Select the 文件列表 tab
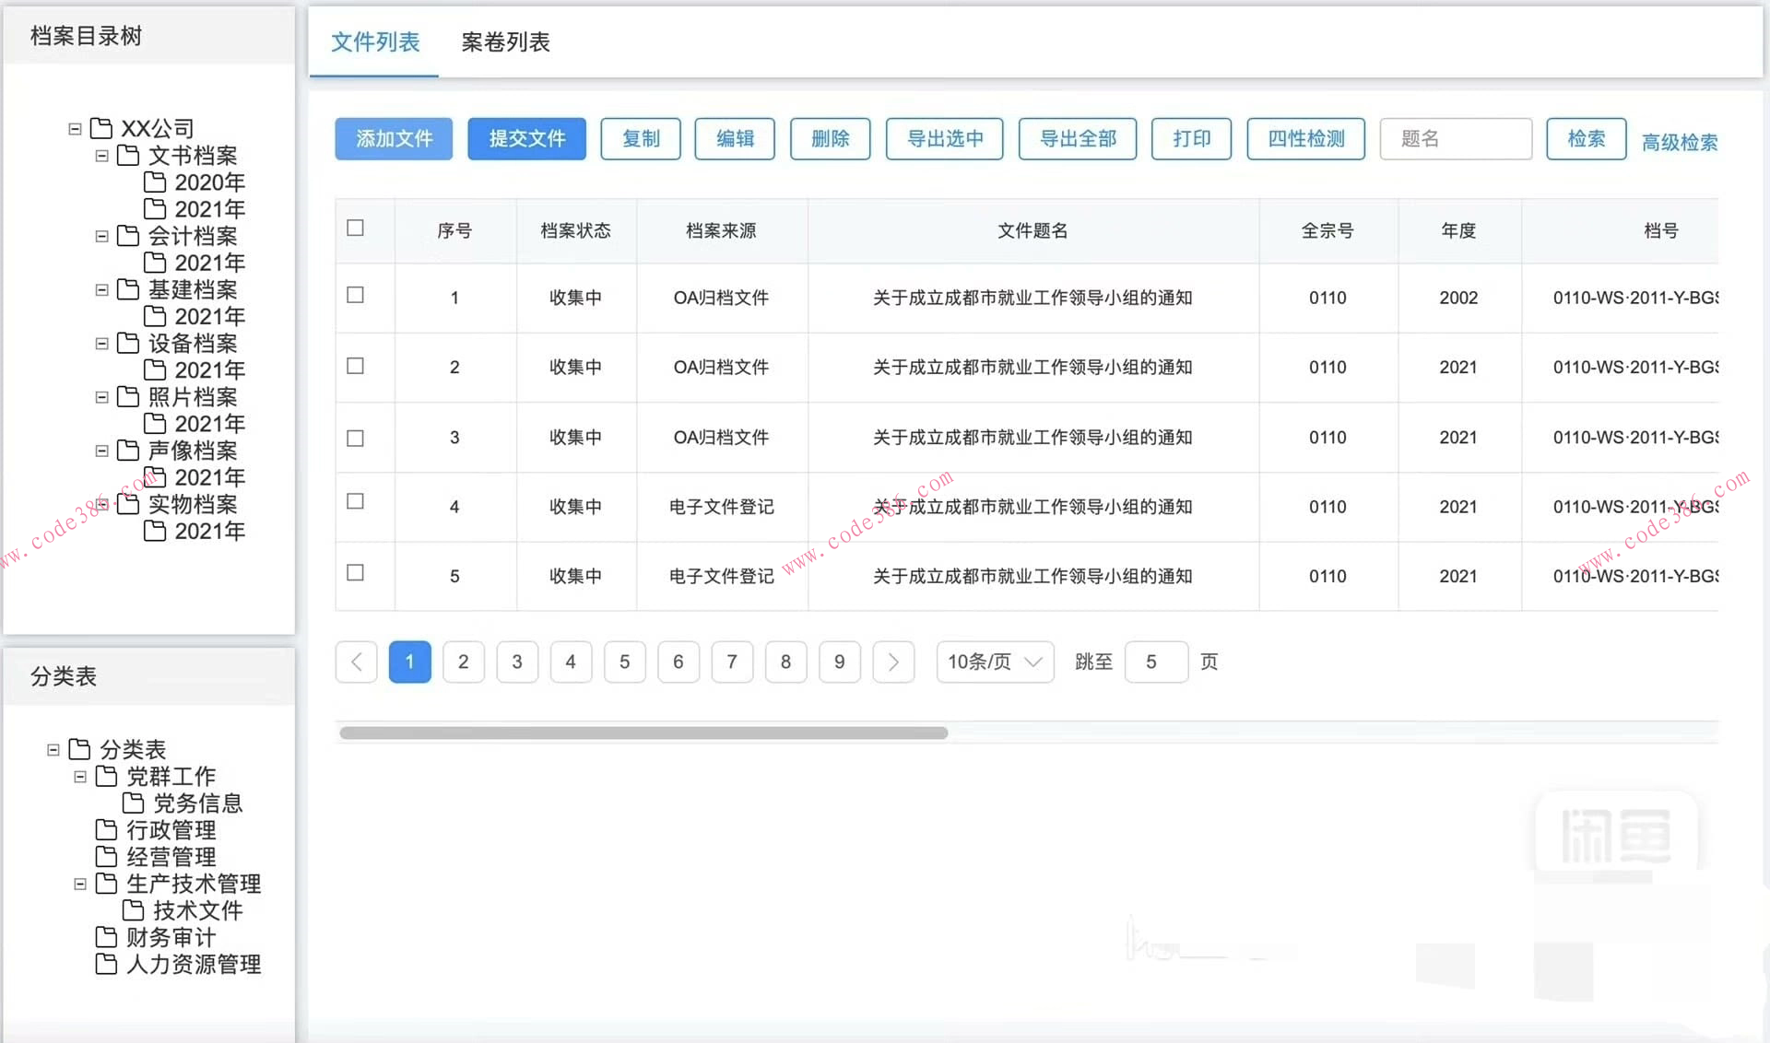1770x1043 pixels. tap(374, 42)
